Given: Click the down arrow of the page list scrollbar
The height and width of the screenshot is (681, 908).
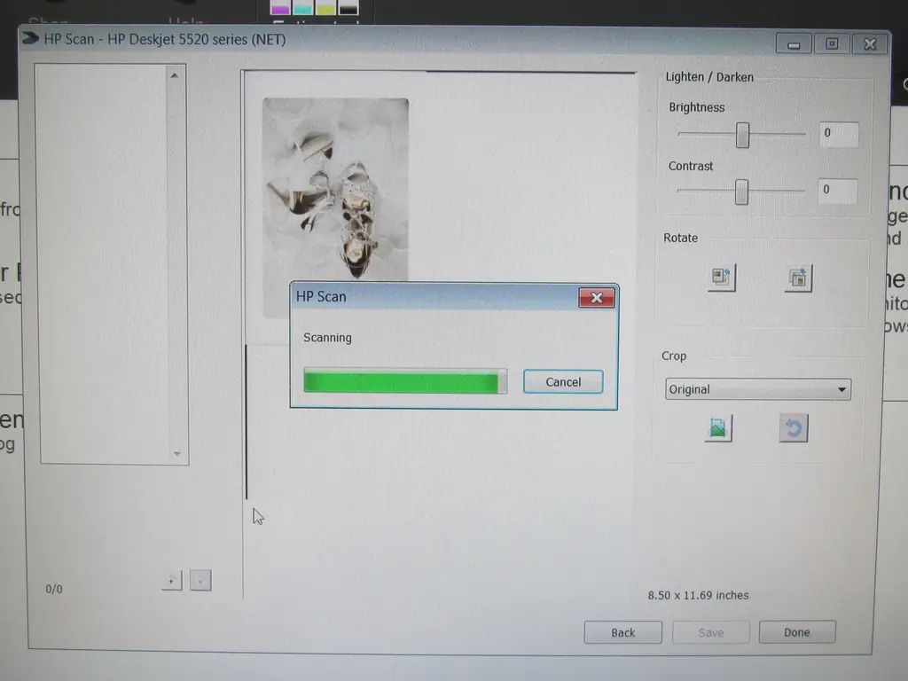Looking at the screenshot, I should [x=176, y=453].
